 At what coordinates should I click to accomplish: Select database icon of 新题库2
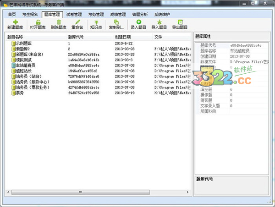(x=13, y=49)
